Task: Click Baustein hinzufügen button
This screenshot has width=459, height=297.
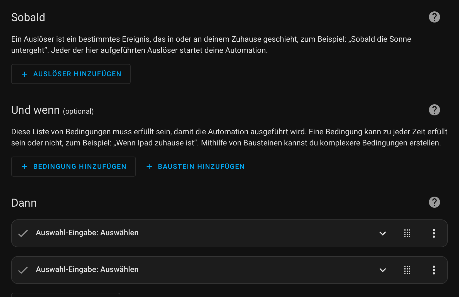Action: click(195, 167)
